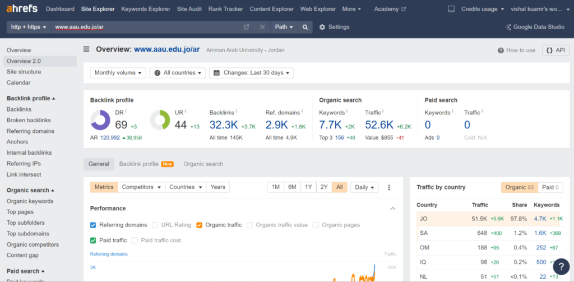This screenshot has width=574, height=282.
Task: Click the Ahrefs logo
Action: click(22, 8)
